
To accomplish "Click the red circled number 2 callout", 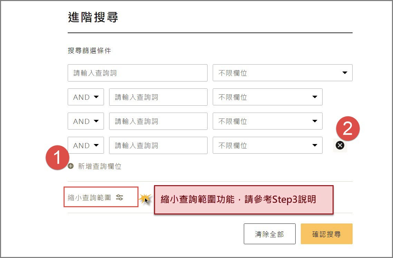I will click(348, 128).
